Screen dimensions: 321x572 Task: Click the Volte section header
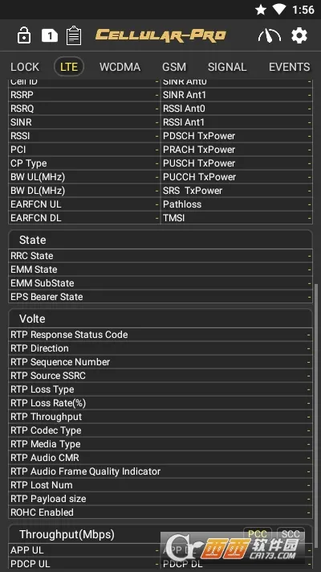point(160,319)
